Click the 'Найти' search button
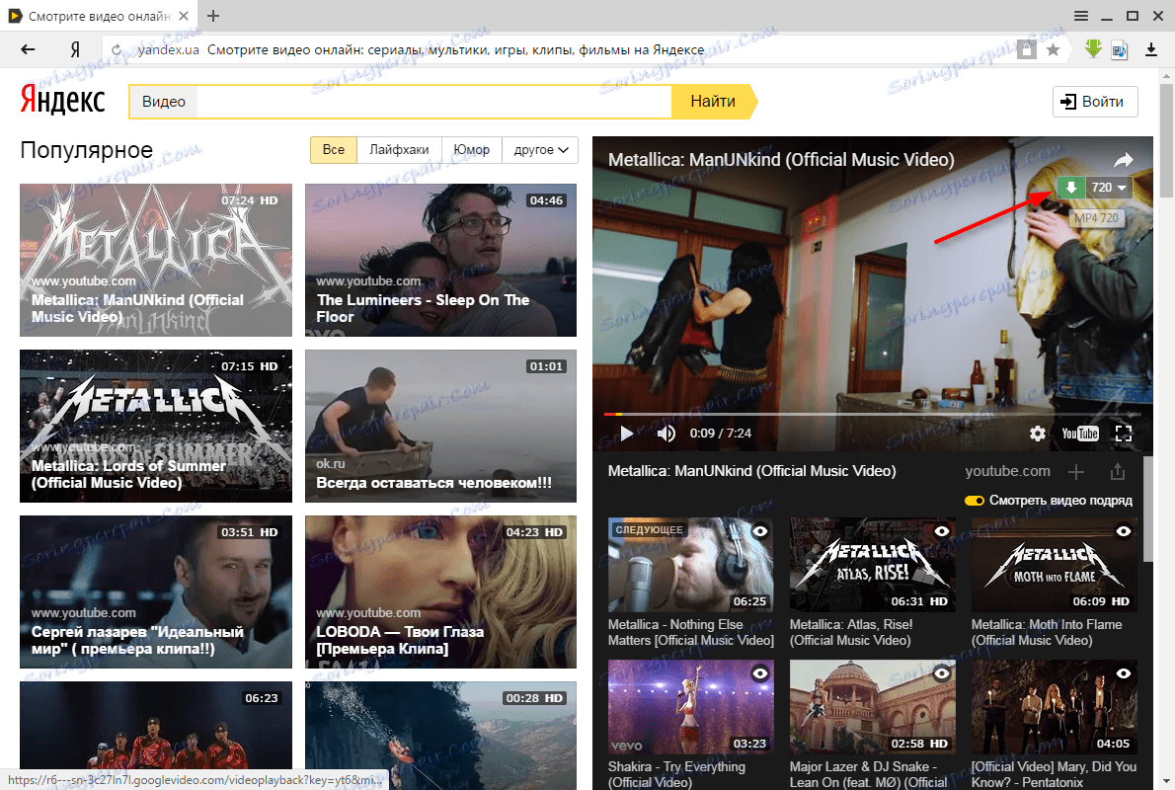The image size is (1175, 790). (713, 101)
